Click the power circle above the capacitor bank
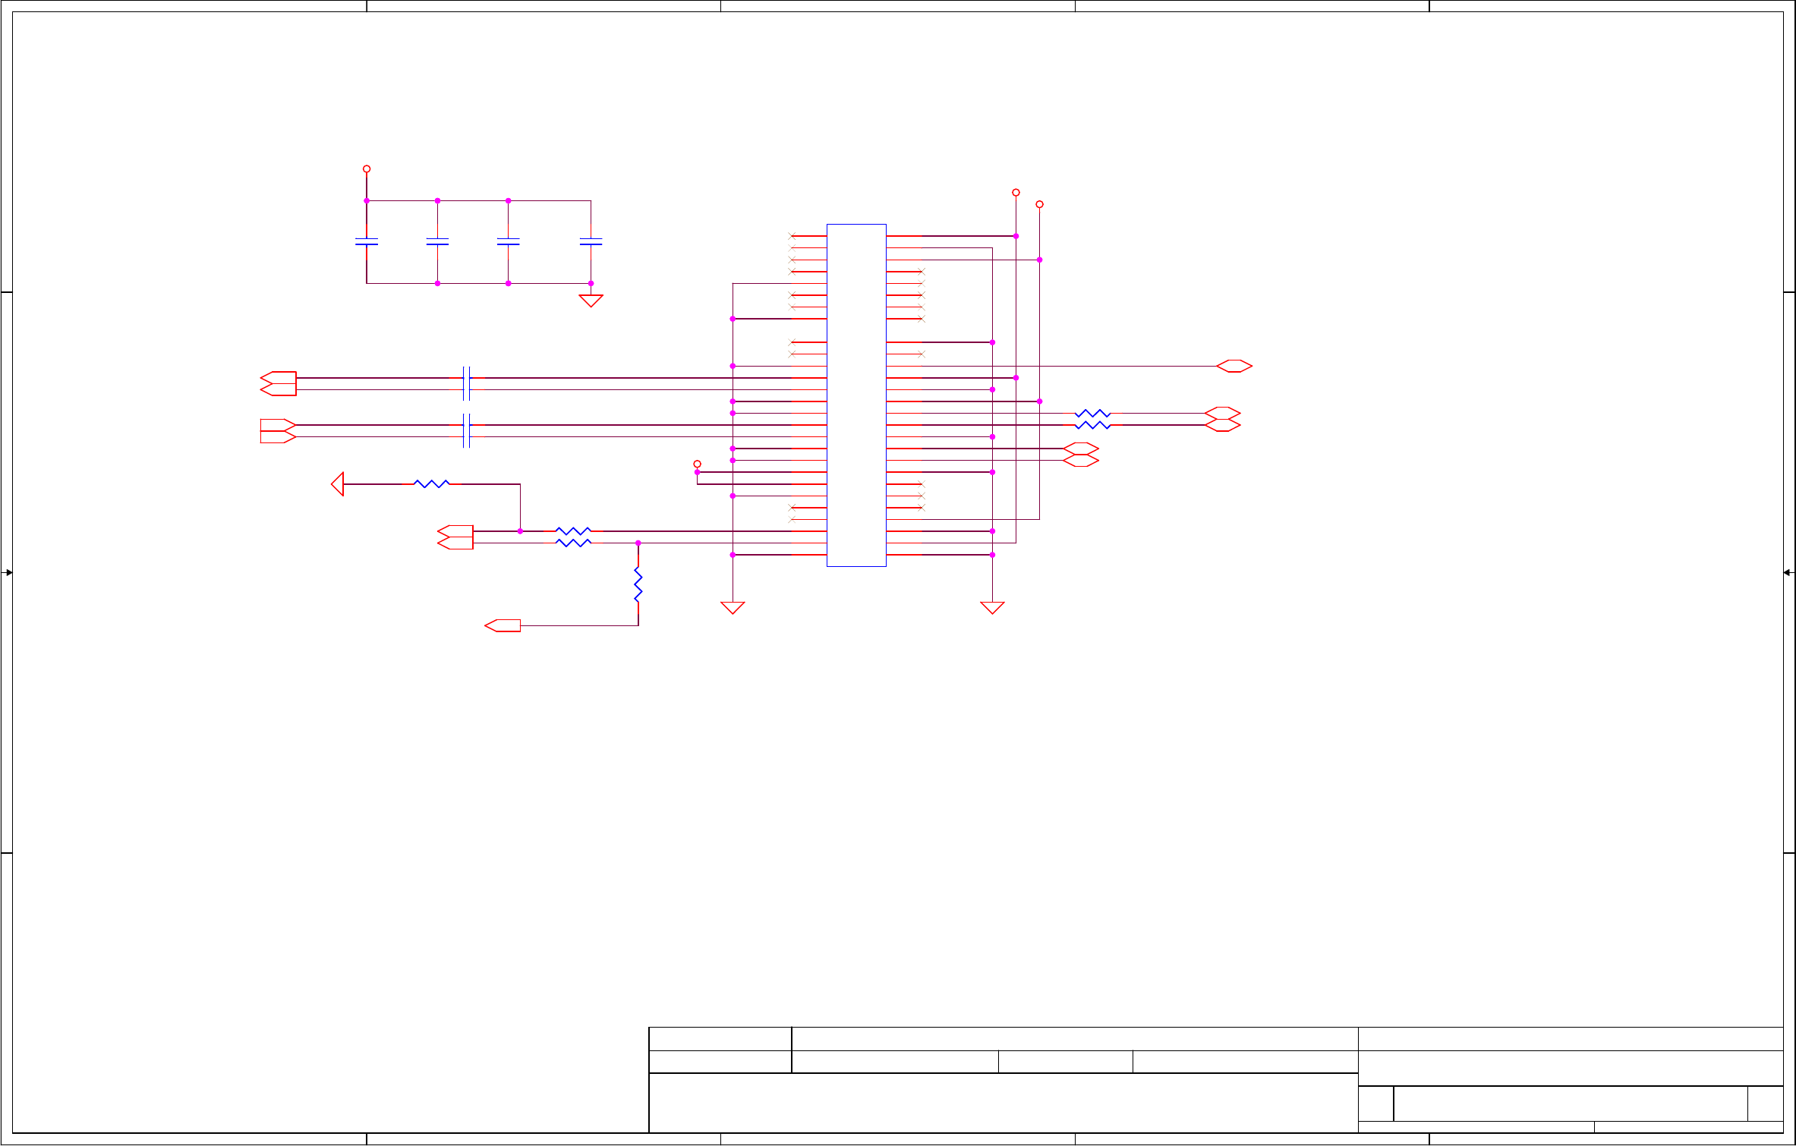Image resolution: width=1796 pixels, height=1146 pixels. (x=367, y=169)
